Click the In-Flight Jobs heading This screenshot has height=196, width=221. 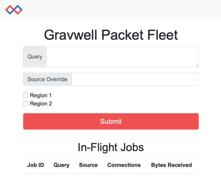[x=111, y=147]
